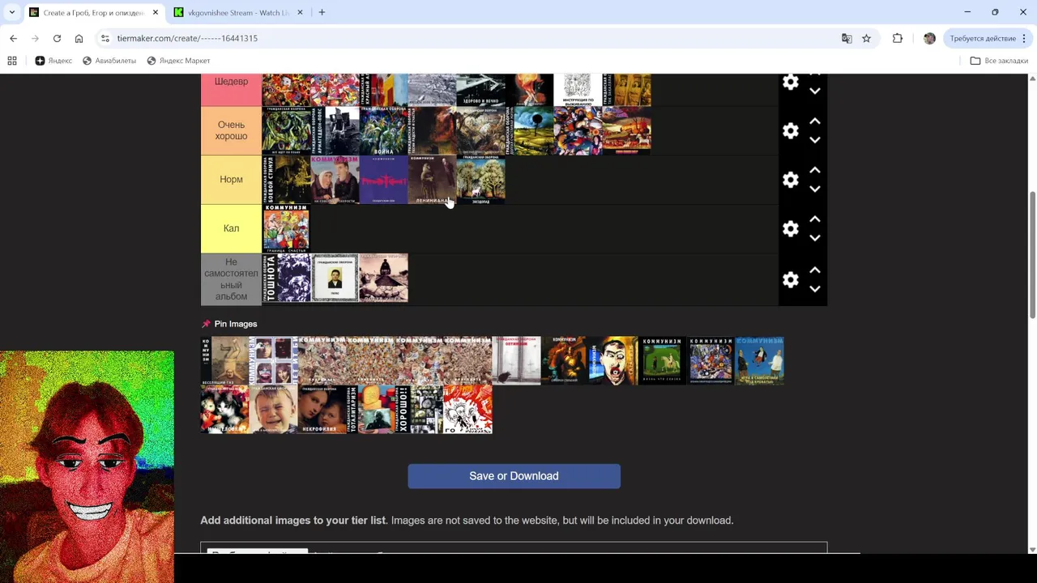Open settings gear for Не самостоятельный альбом tier
1037x583 pixels.
(791, 279)
